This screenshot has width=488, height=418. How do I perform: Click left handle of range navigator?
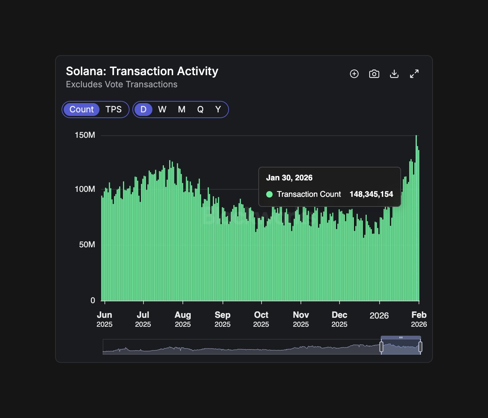coord(381,346)
